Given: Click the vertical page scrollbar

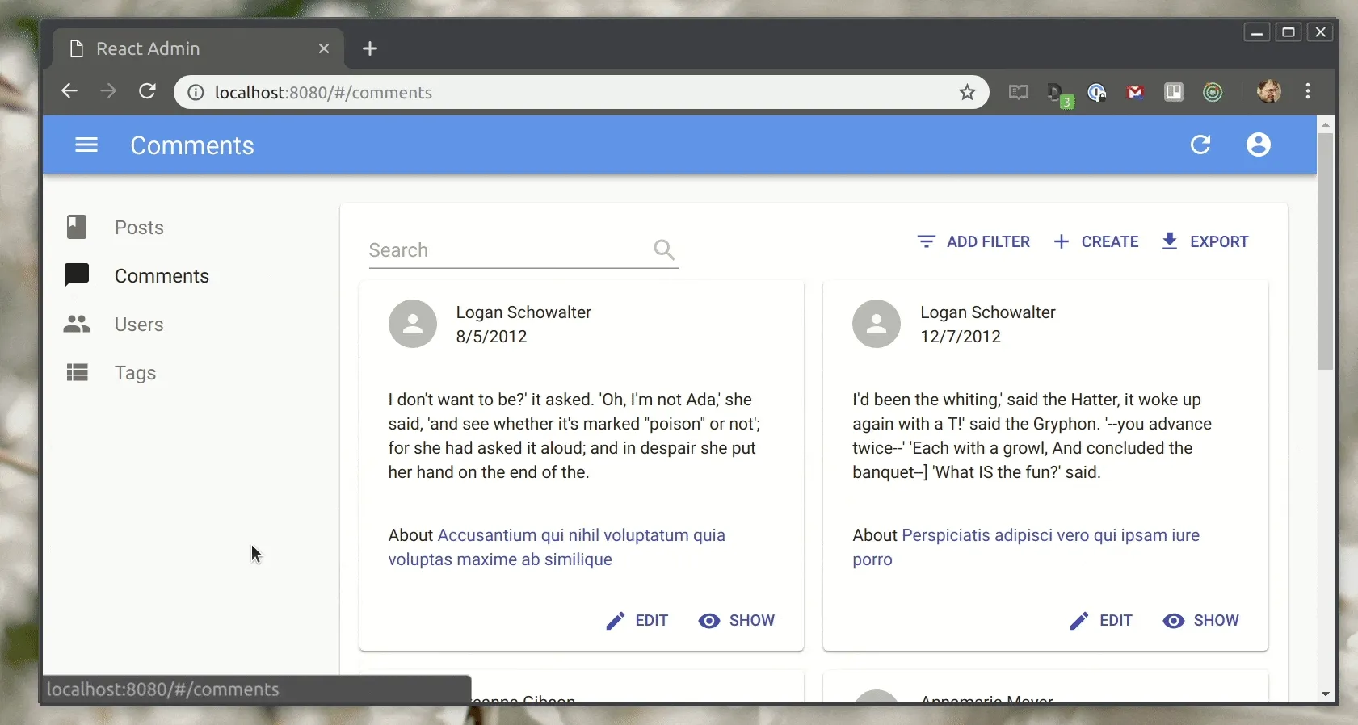Looking at the screenshot, I should coord(1325,250).
